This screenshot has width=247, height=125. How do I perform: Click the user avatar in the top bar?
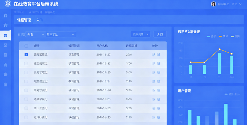click(x=213, y=4)
